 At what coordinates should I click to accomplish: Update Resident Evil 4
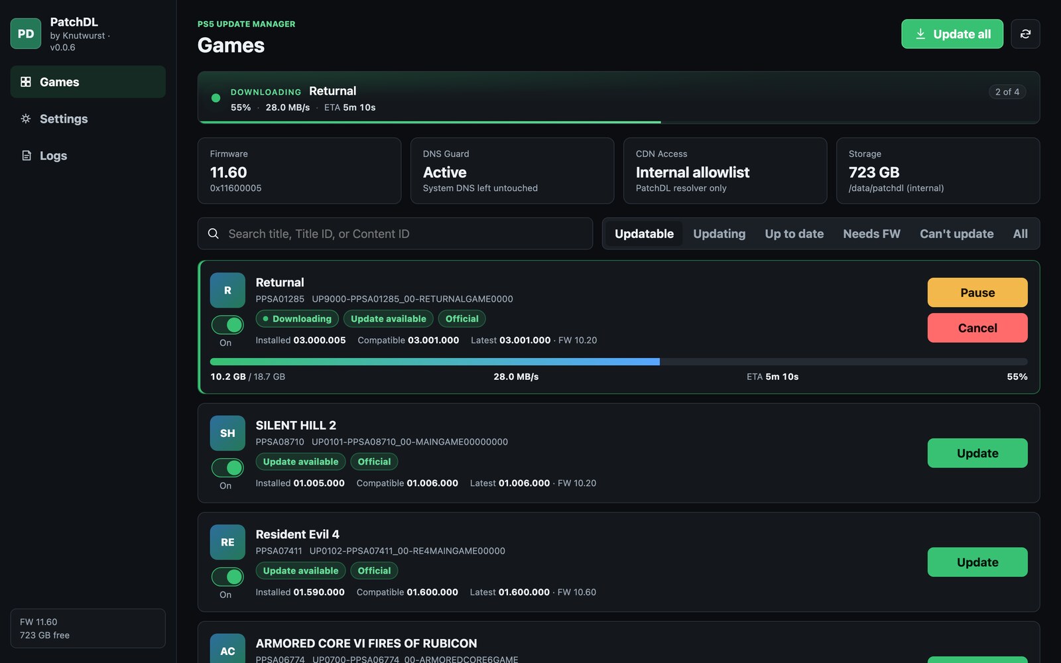pyautogui.click(x=977, y=562)
